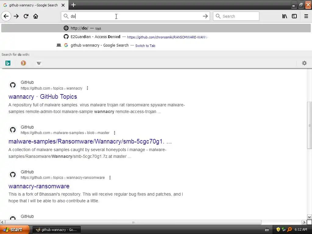This screenshot has width=312, height=234.
Task: Open a new tab with the plus button
Action: 73,5
